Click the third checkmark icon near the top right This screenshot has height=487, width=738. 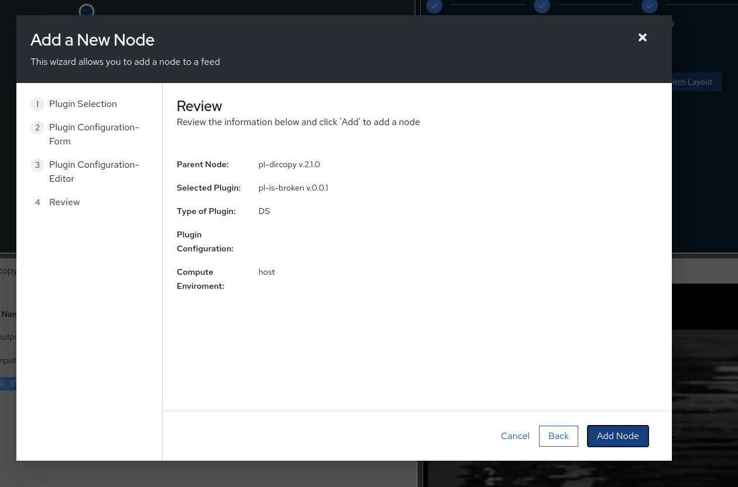pyautogui.click(x=649, y=6)
